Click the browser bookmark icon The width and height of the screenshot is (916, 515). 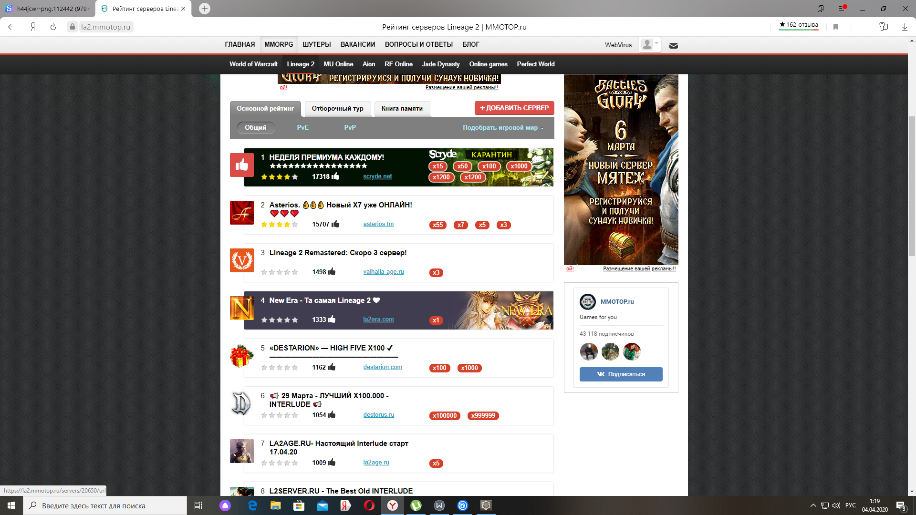835,27
